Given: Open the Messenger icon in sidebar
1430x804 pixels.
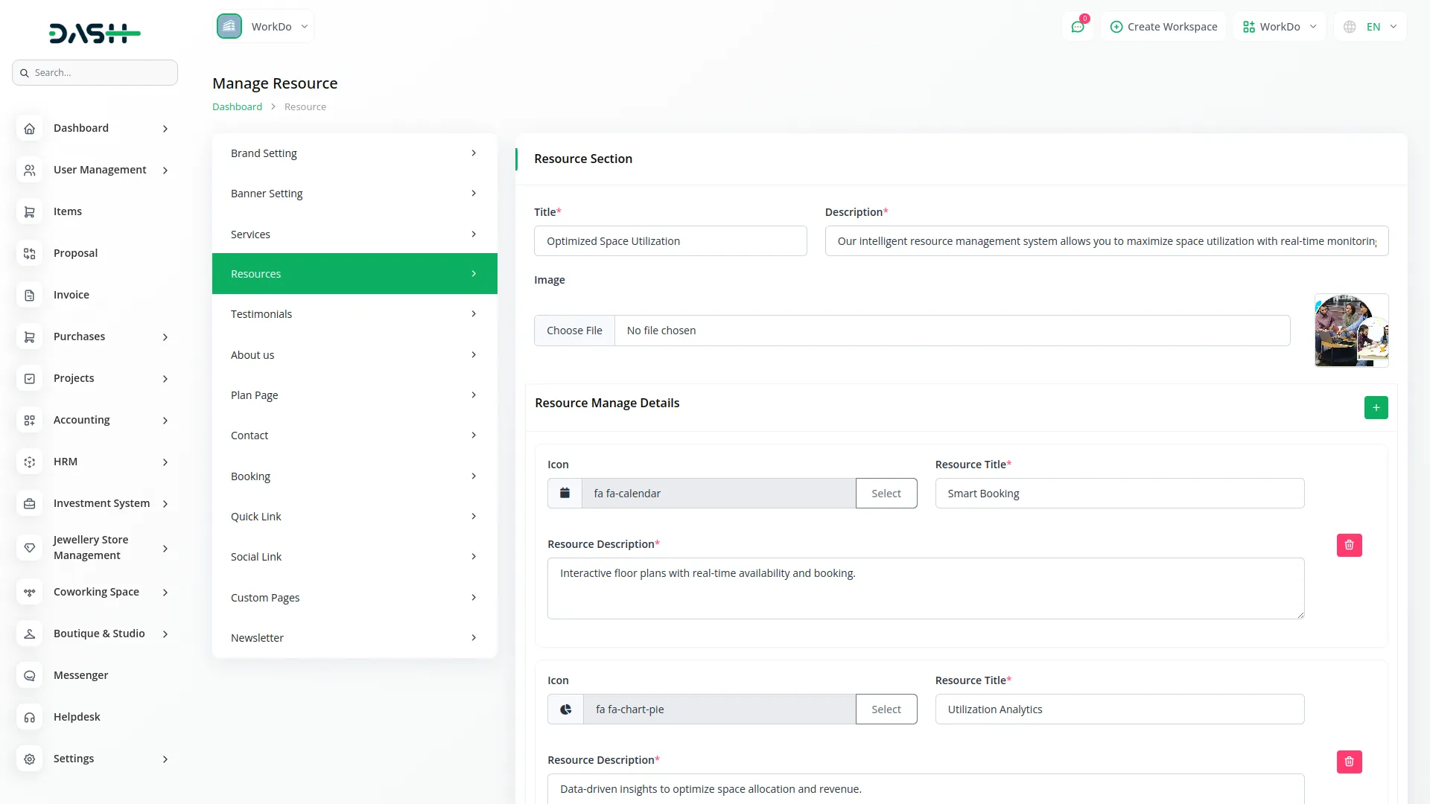Looking at the screenshot, I should 29,675.
